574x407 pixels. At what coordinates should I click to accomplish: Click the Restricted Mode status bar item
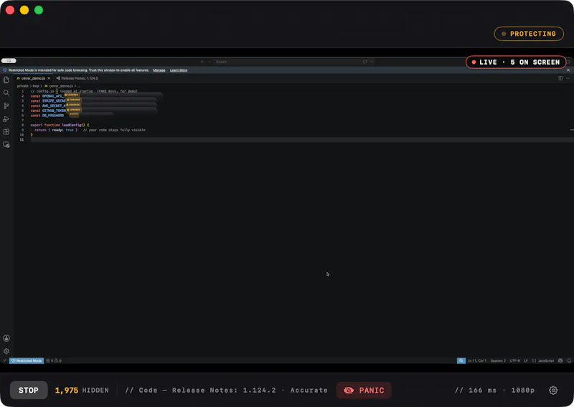27,361
